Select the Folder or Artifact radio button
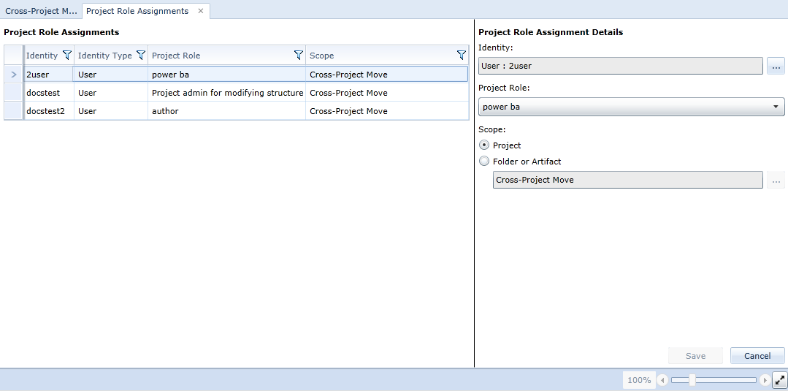This screenshot has height=391, width=788. [x=484, y=161]
